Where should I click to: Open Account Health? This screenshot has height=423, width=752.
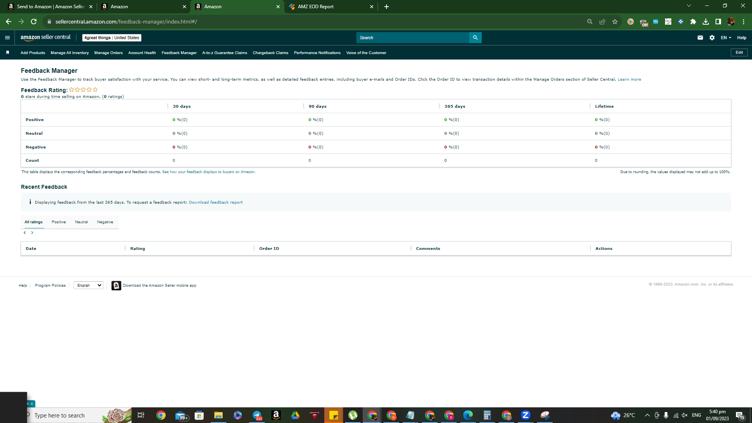click(x=142, y=53)
